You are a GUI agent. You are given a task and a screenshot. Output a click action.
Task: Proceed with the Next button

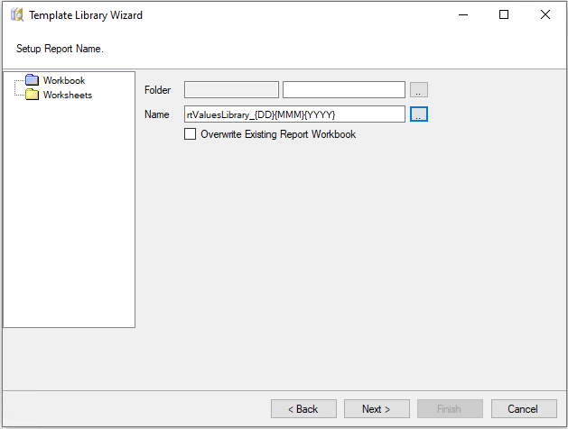(x=377, y=409)
